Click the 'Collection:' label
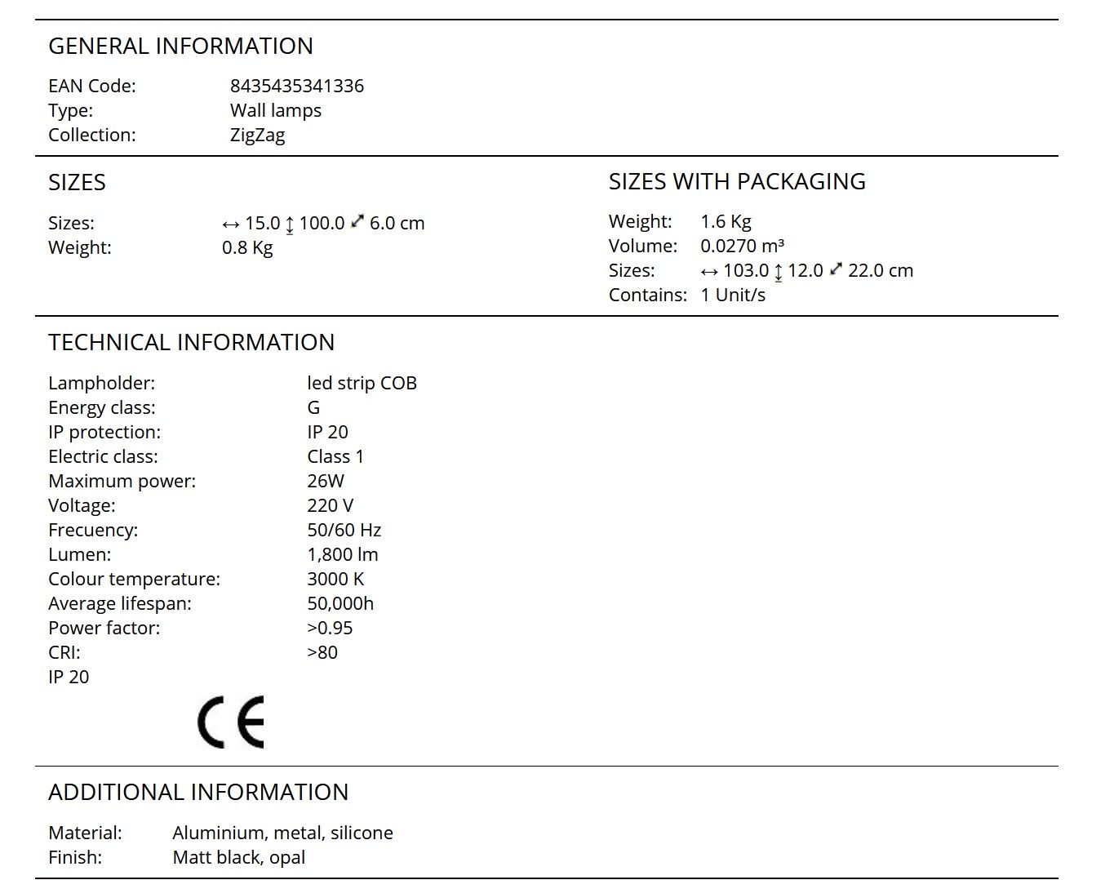The height and width of the screenshot is (880, 1114). pyautogui.click(x=92, y=135)
